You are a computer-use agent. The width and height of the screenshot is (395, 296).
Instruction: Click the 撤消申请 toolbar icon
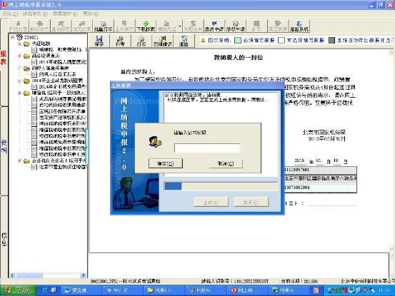coord(214,26)
